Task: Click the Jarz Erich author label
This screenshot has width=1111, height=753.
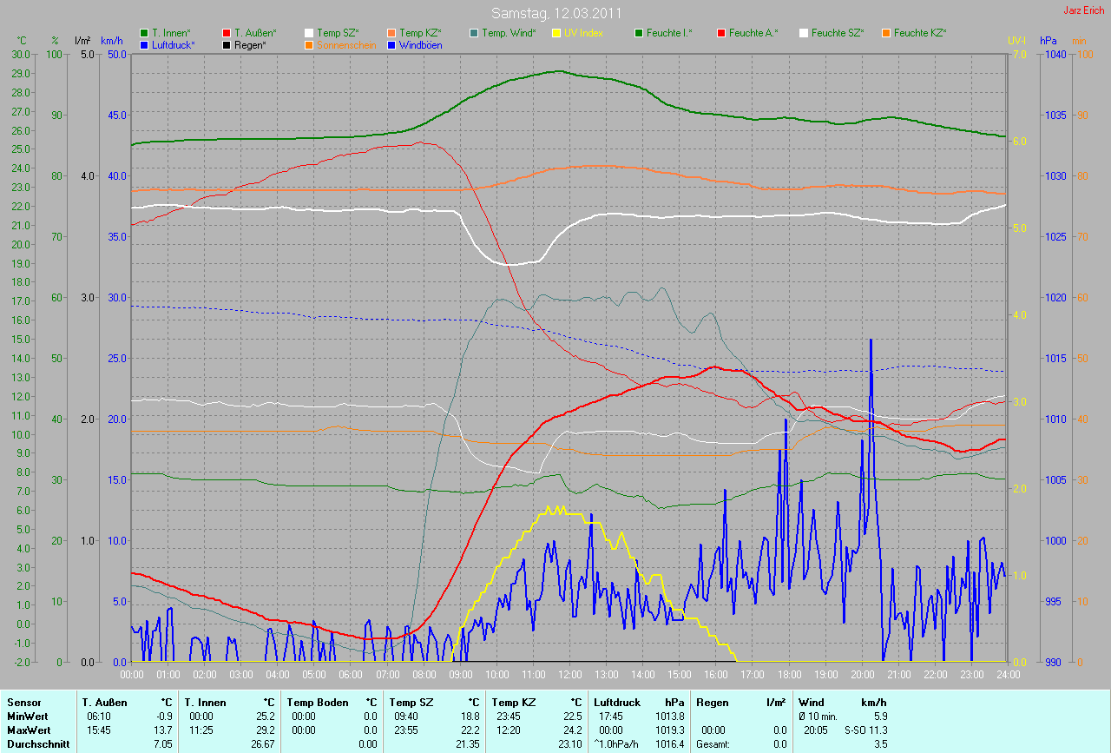Action: click(x=1084, y=10)
